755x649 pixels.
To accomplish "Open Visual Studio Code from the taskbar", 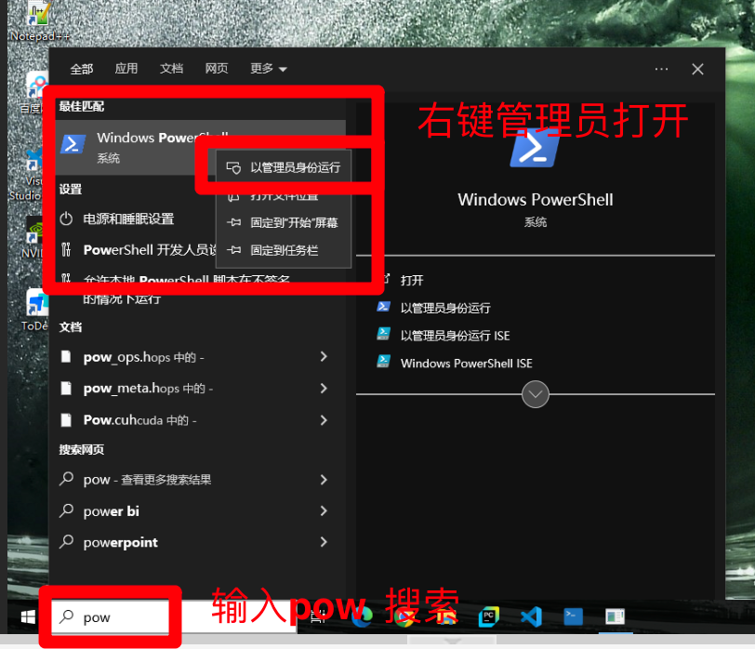I will click(x=531, y=616).
